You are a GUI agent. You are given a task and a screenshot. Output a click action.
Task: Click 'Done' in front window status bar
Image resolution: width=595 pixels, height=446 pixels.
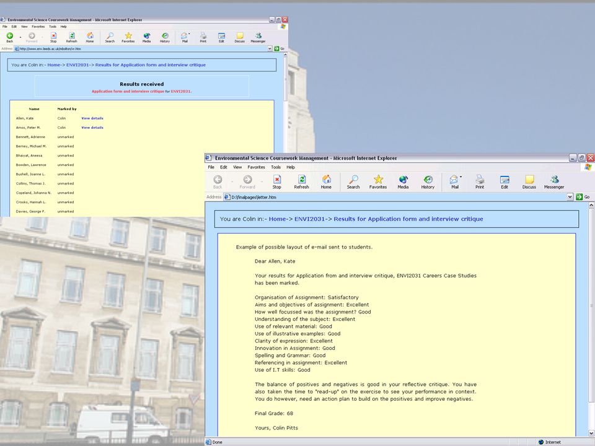[x=218, y=442]
